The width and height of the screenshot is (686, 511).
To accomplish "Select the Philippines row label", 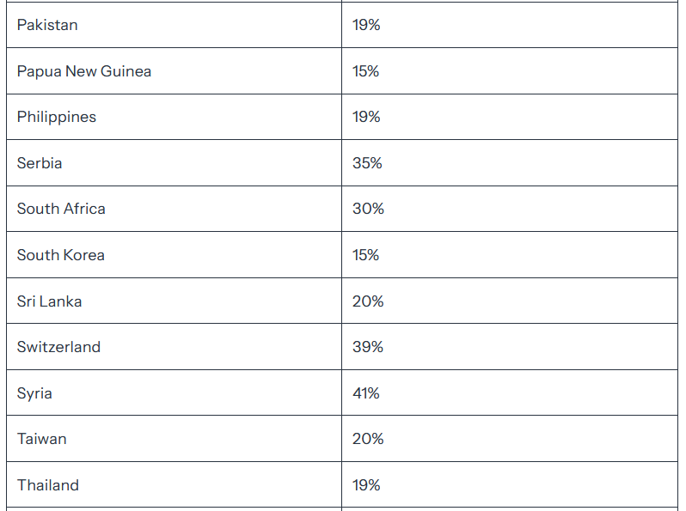I will [57, 117].
